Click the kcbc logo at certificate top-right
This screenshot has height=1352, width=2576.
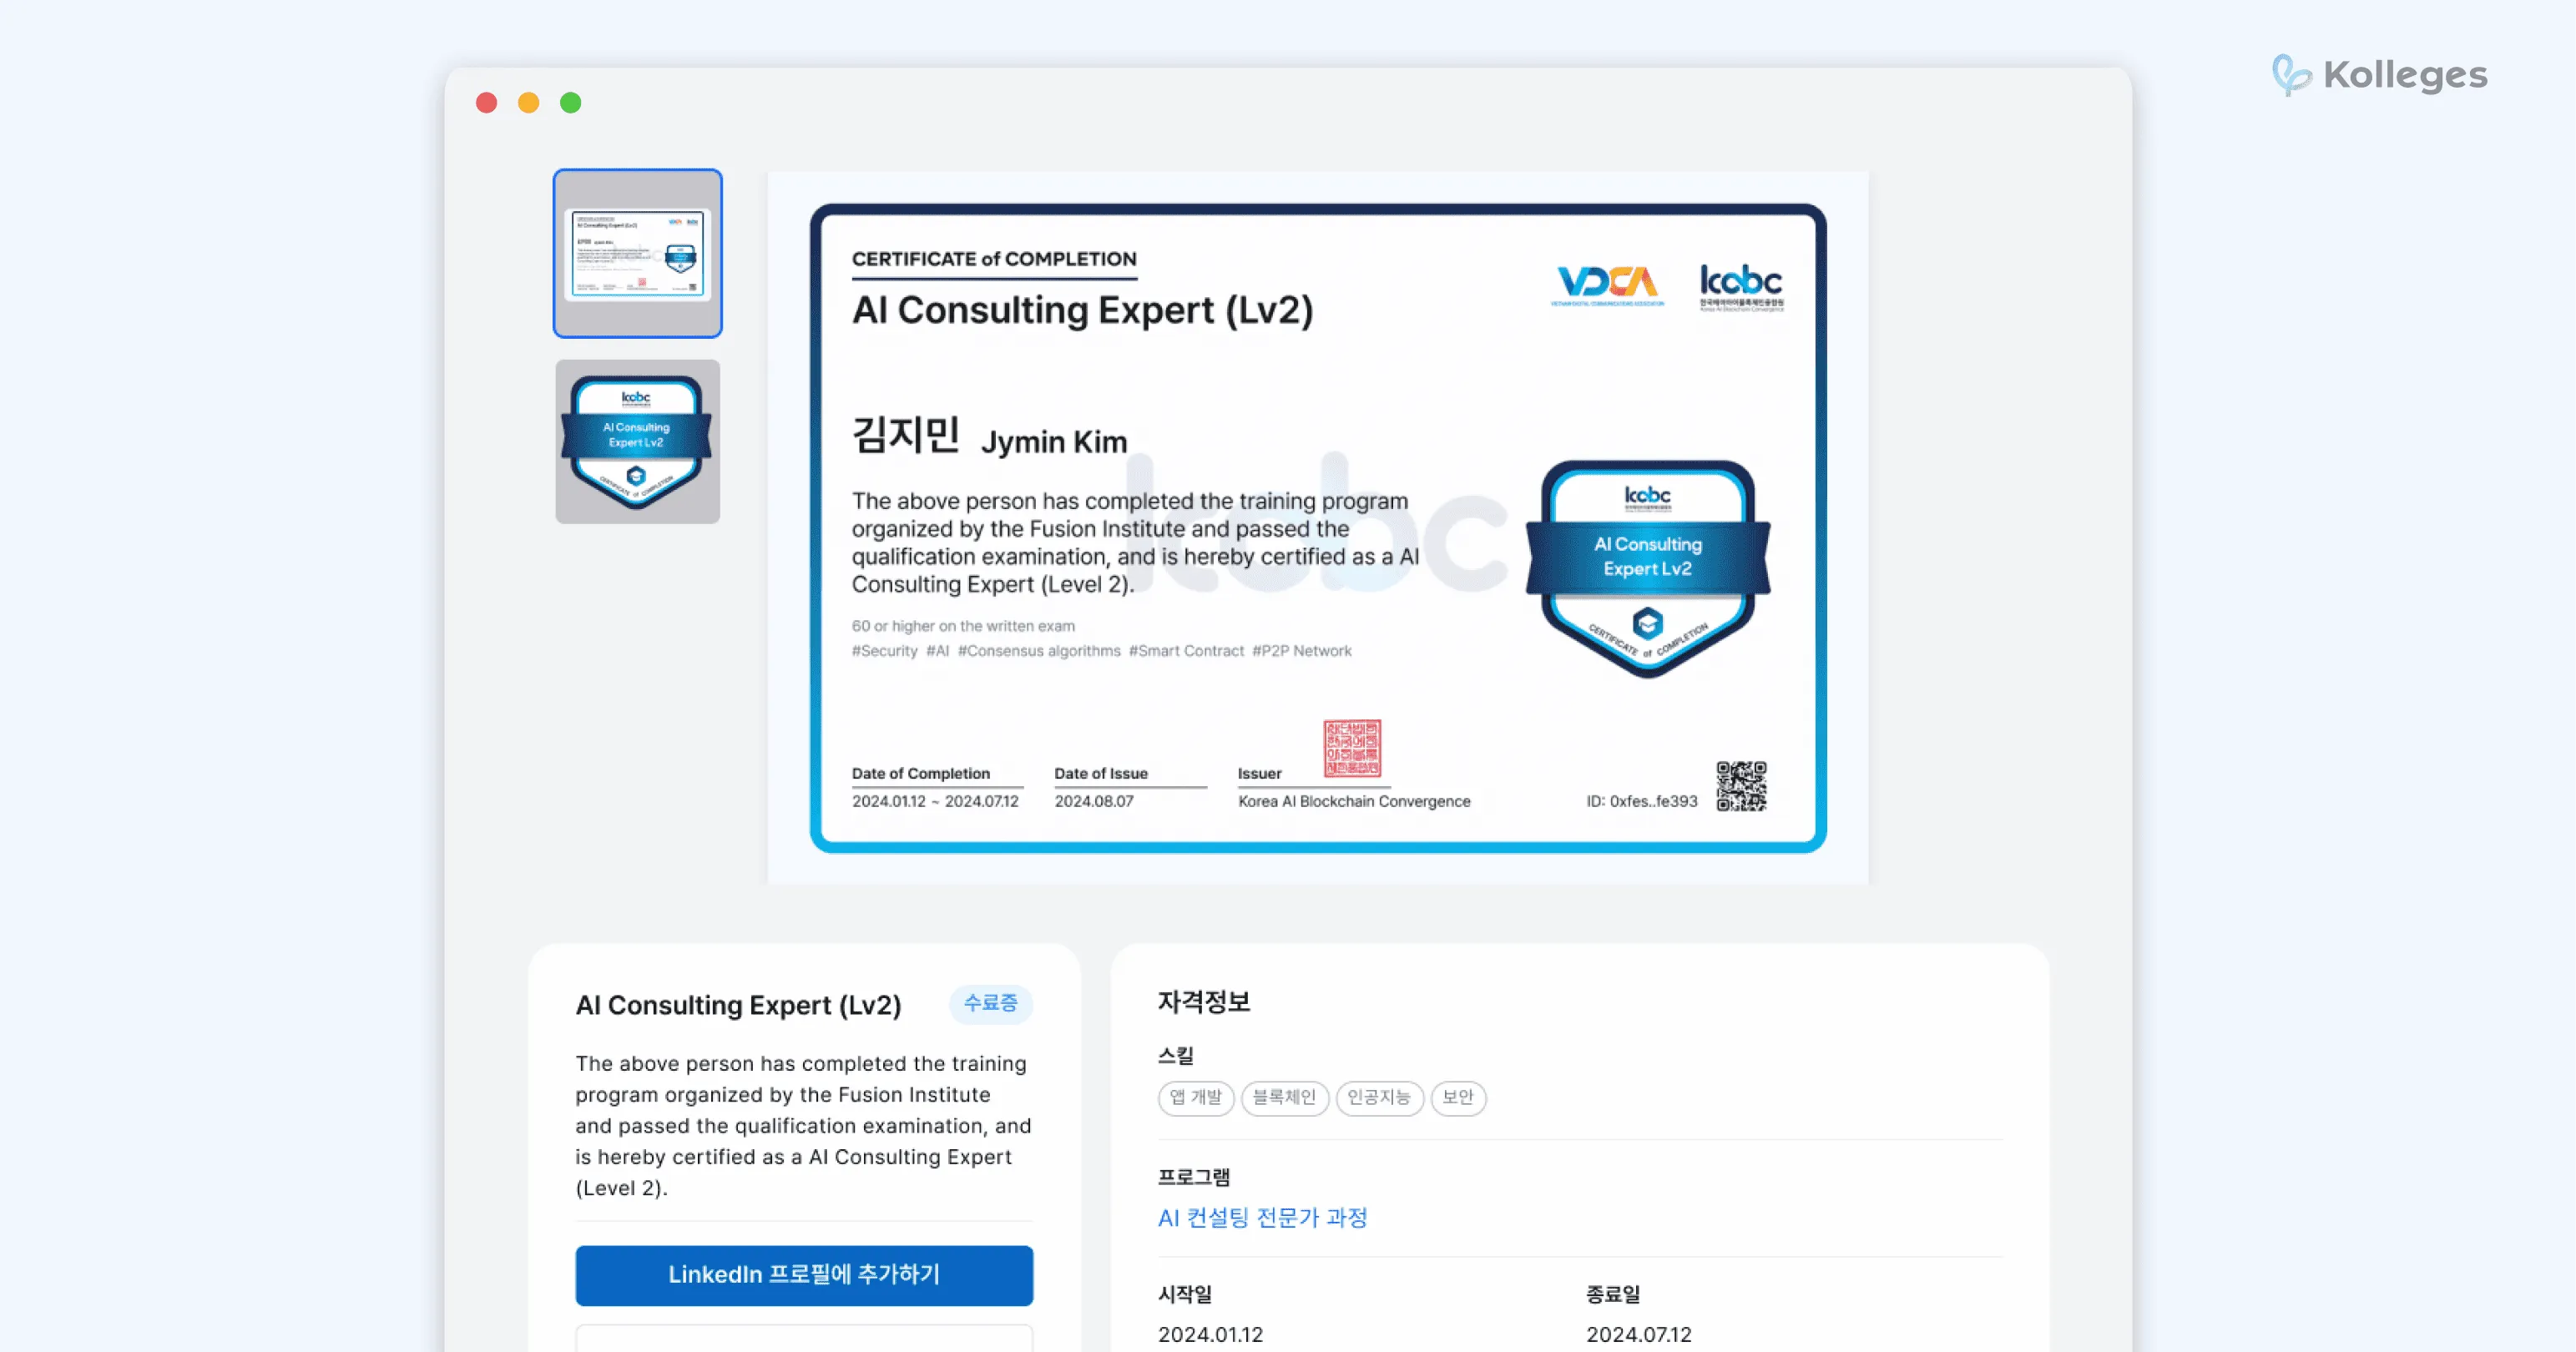tap(1741, 287)
